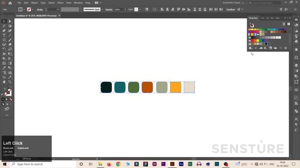Switch Swatches panel to list view
The width and height of the screenshot is (300, 168).
[x=284, y=24]
